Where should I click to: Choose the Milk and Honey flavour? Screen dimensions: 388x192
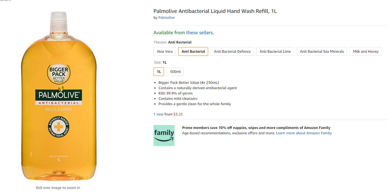tap(366, 52)
